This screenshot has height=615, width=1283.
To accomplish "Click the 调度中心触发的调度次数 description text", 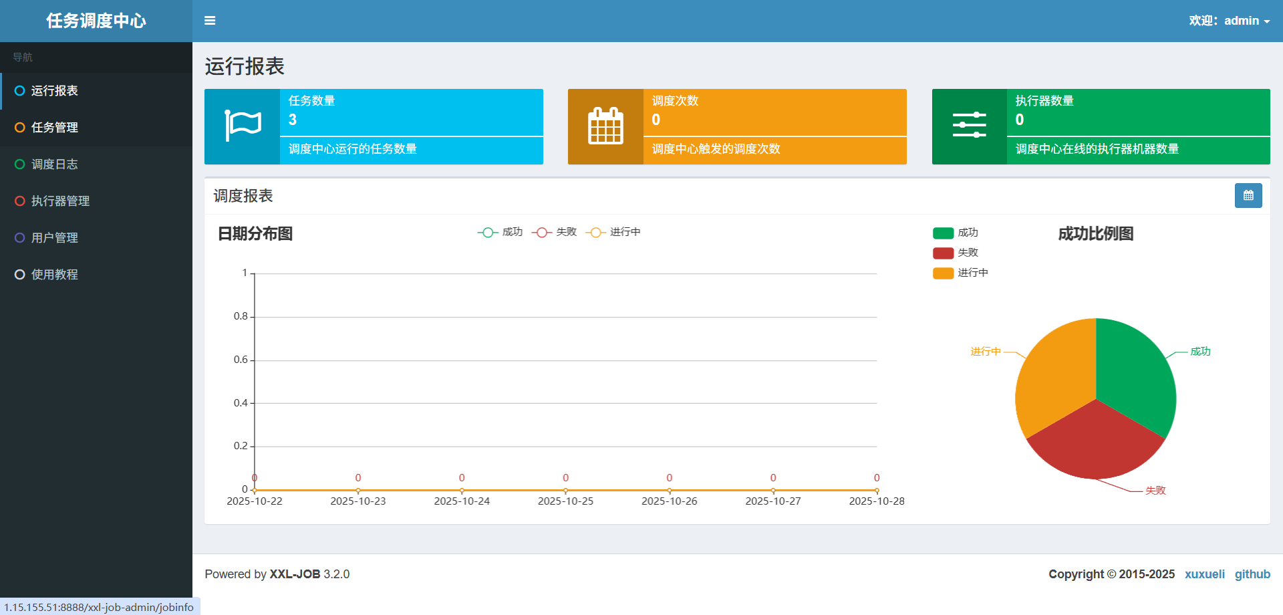I will (716, 149).
